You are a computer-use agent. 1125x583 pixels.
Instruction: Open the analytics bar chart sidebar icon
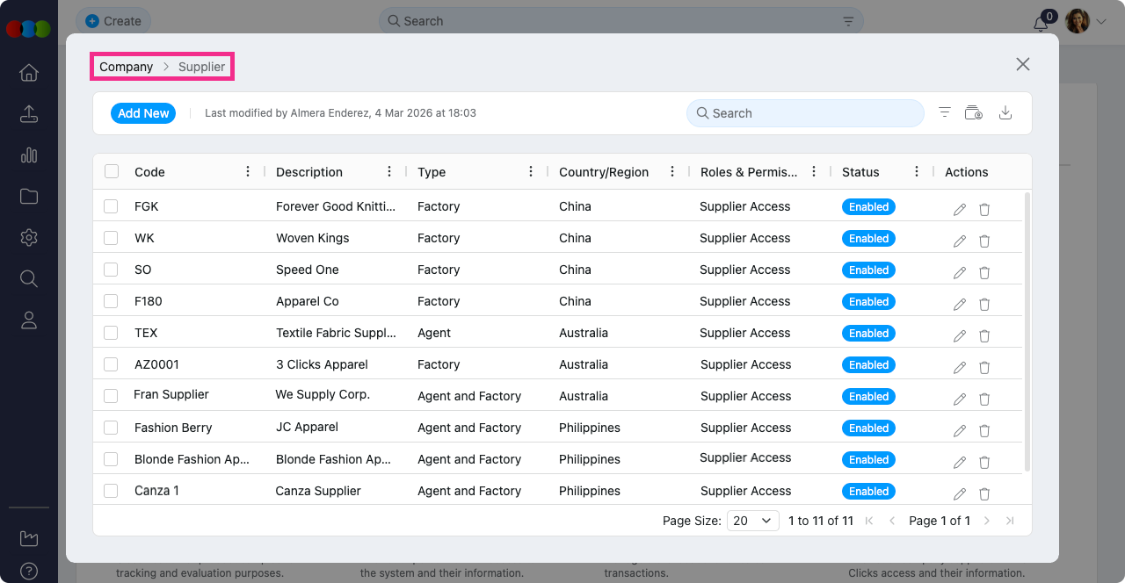coord(29,155)
